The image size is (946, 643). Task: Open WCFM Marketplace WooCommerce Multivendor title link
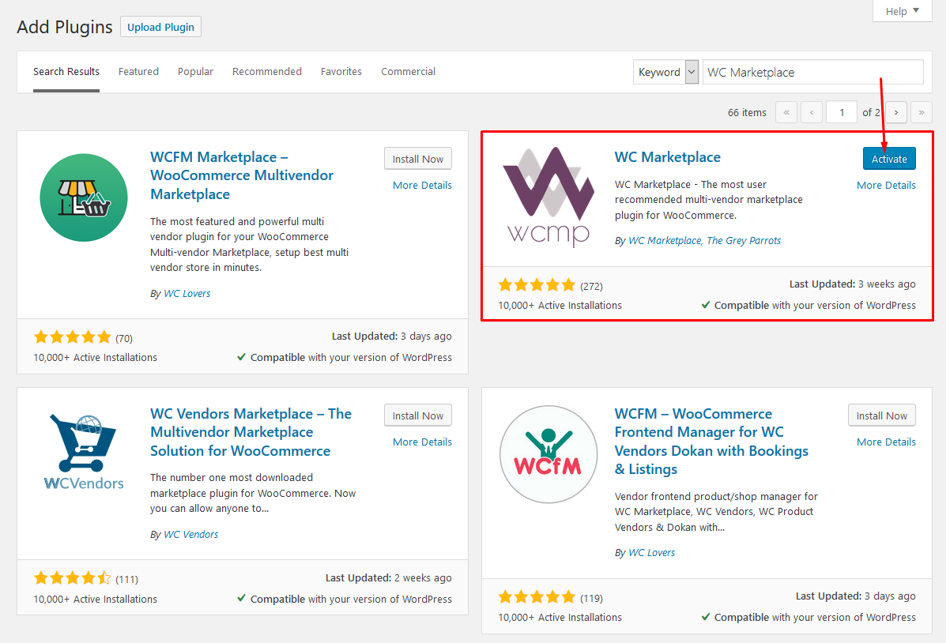(241, 175)
